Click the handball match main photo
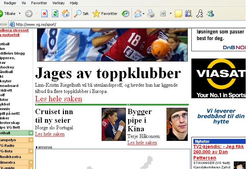The height and width of the screenshot is (169, 248). [112, 45]
